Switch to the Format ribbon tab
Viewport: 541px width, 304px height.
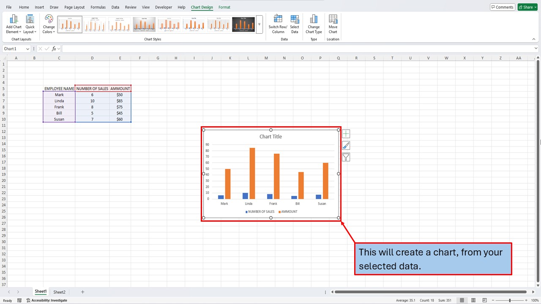coord(224,7)
